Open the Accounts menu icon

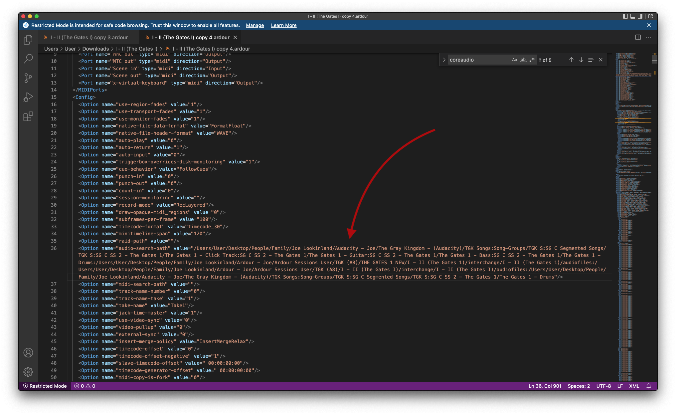point(28,352)
